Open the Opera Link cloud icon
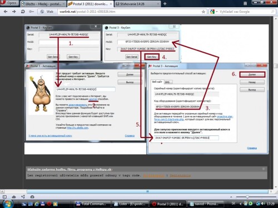The width and height of the screenshot is (278, 208). click(x=14, y=197)
